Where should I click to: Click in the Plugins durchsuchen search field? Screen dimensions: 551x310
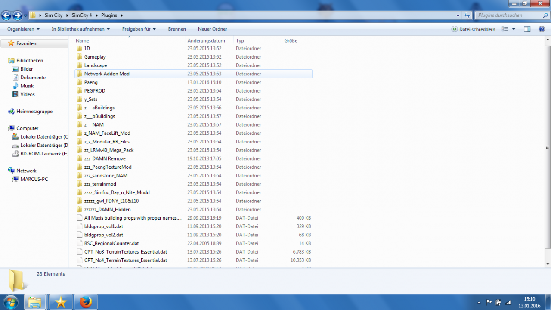tap(511, 15)
